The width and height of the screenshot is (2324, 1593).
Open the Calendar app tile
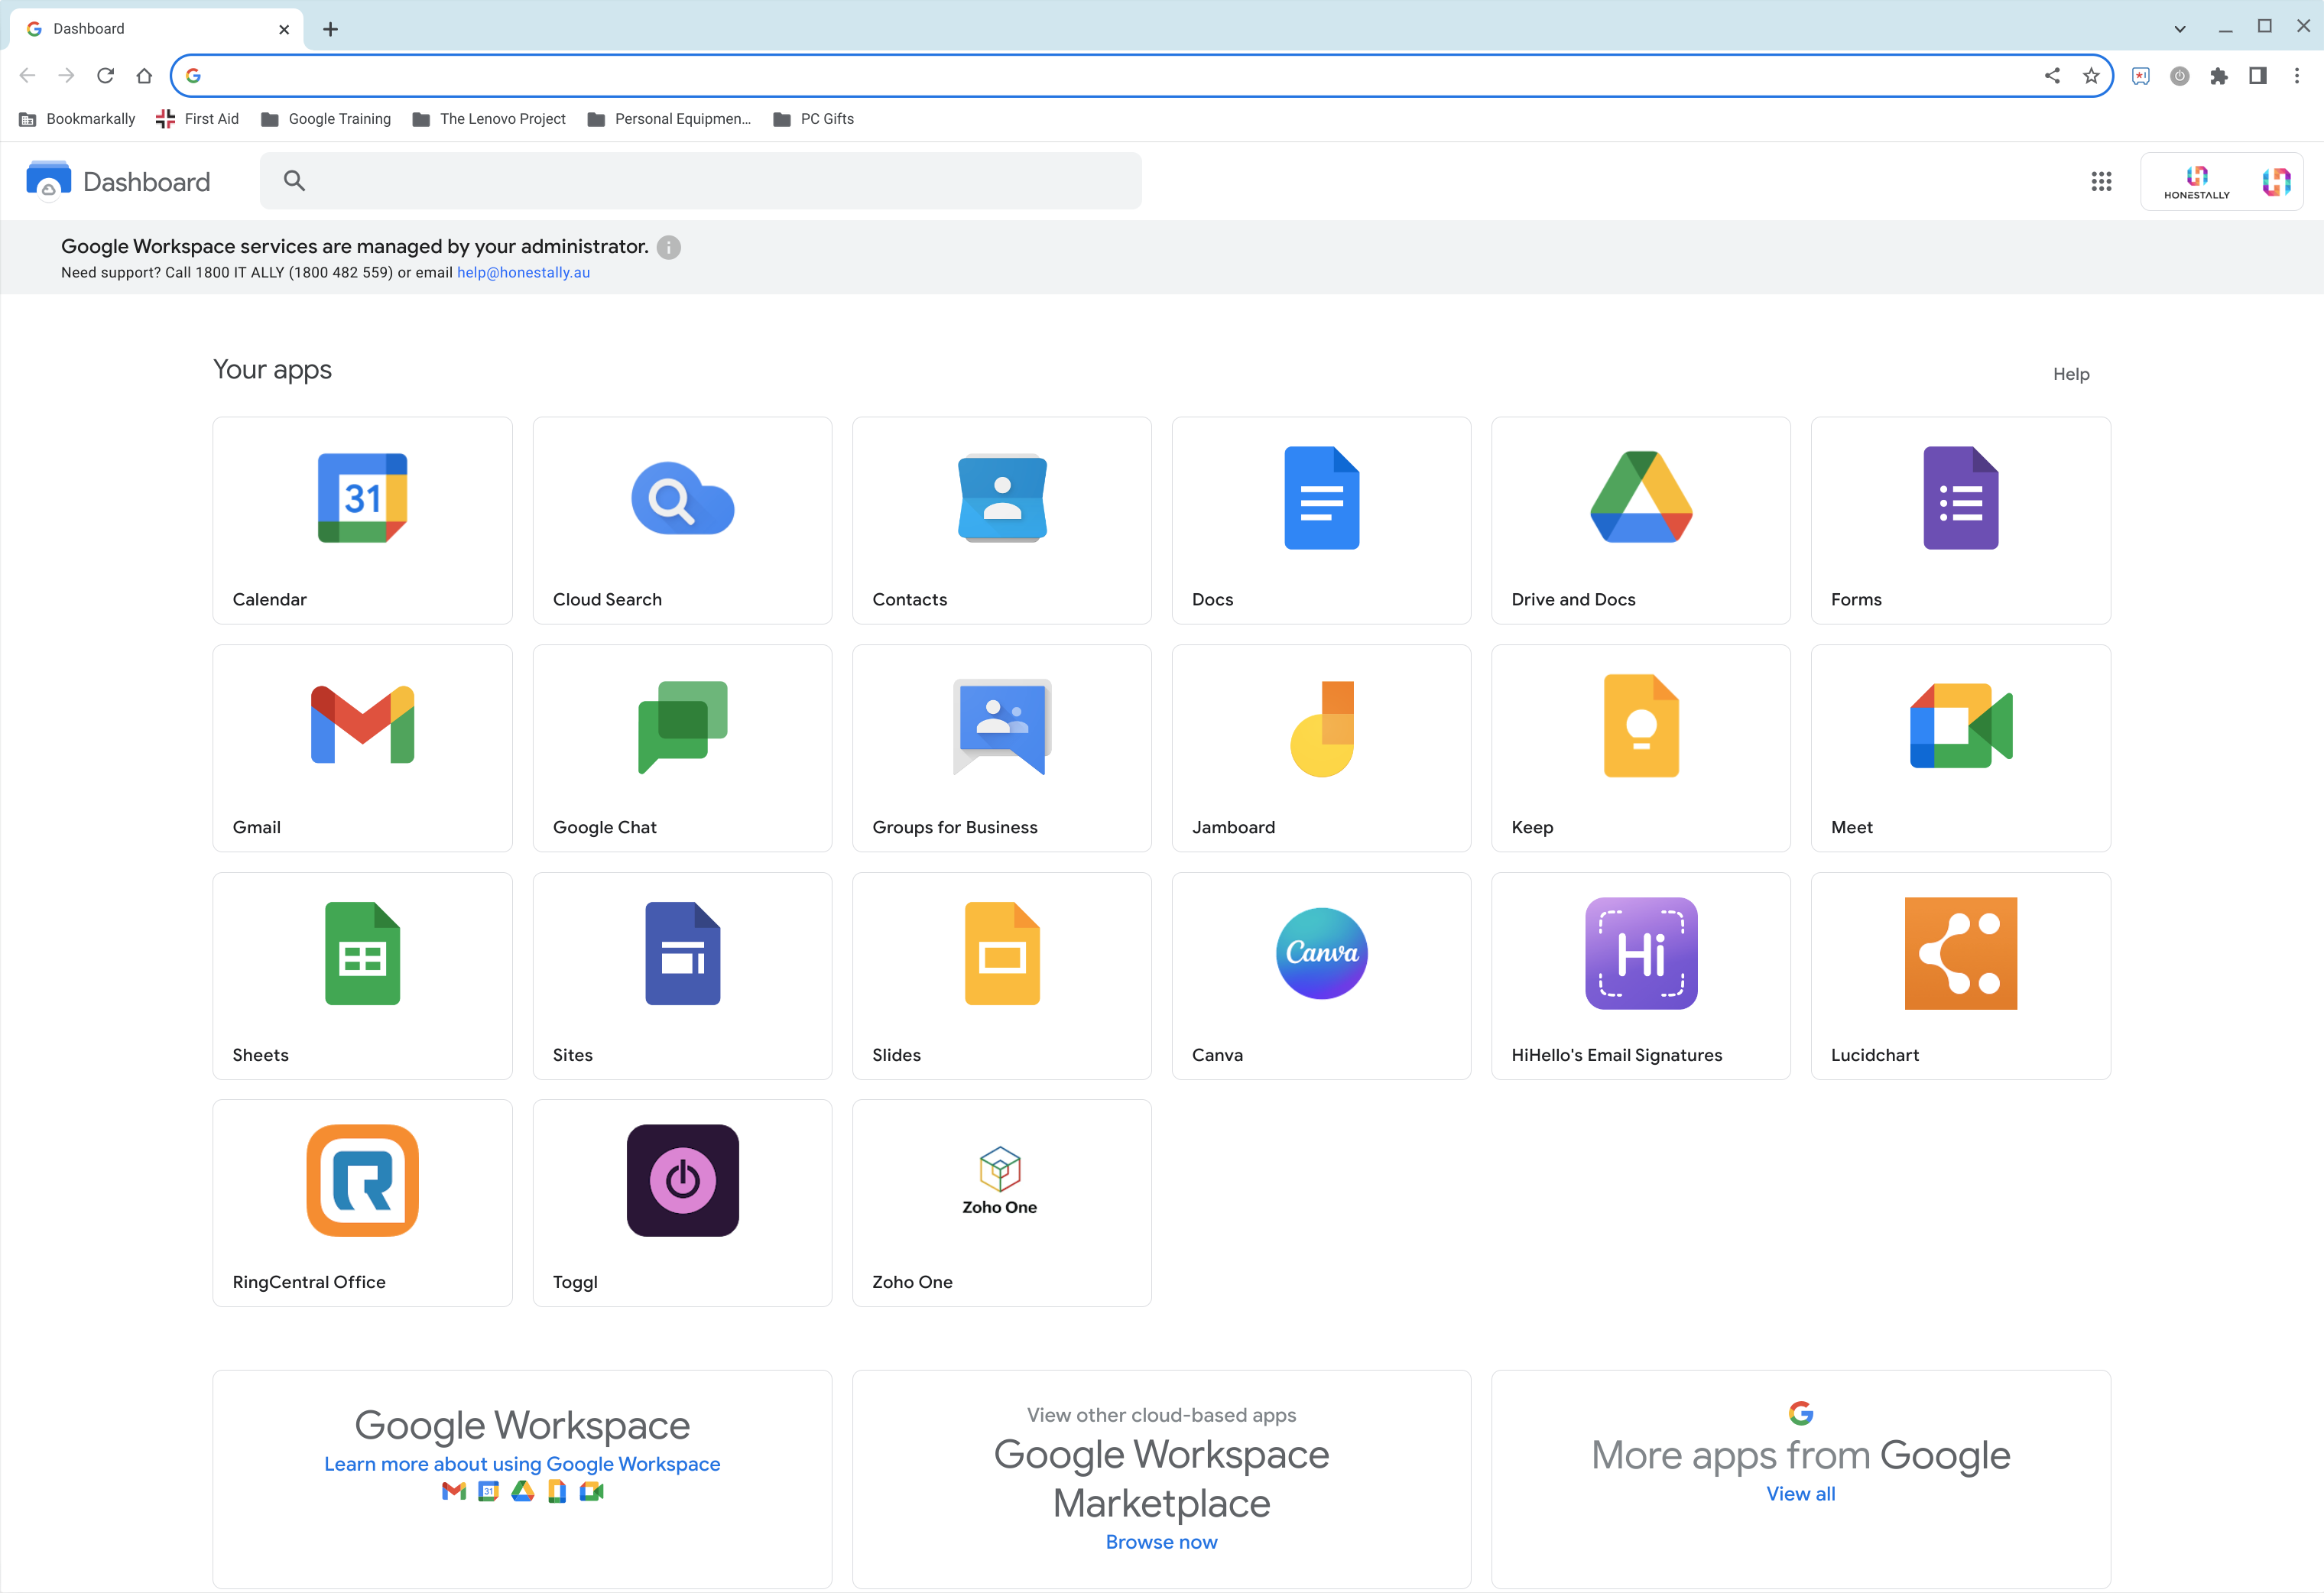pos(362,520)
